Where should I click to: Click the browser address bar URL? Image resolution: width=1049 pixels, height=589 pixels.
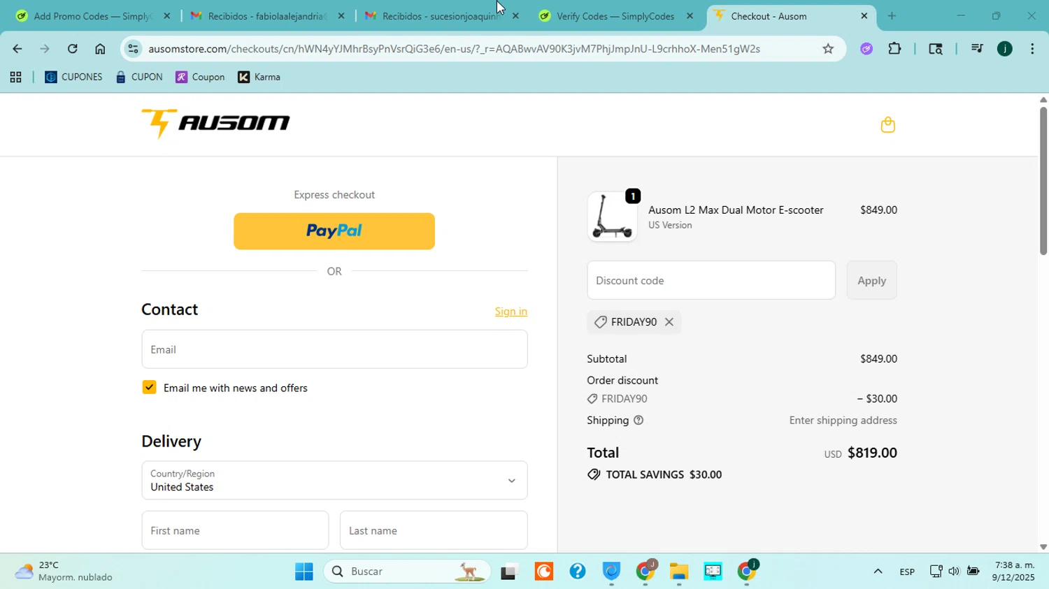(x=455, y=49)
